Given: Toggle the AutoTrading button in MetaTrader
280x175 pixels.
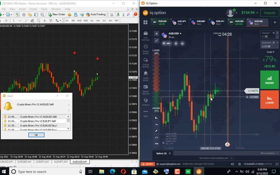Looking at the screenshot, I should point(96,15).
